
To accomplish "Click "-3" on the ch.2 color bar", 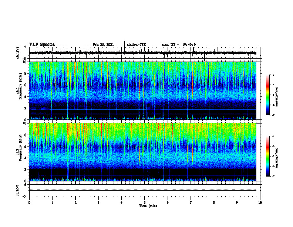I will tap(273, 136).
